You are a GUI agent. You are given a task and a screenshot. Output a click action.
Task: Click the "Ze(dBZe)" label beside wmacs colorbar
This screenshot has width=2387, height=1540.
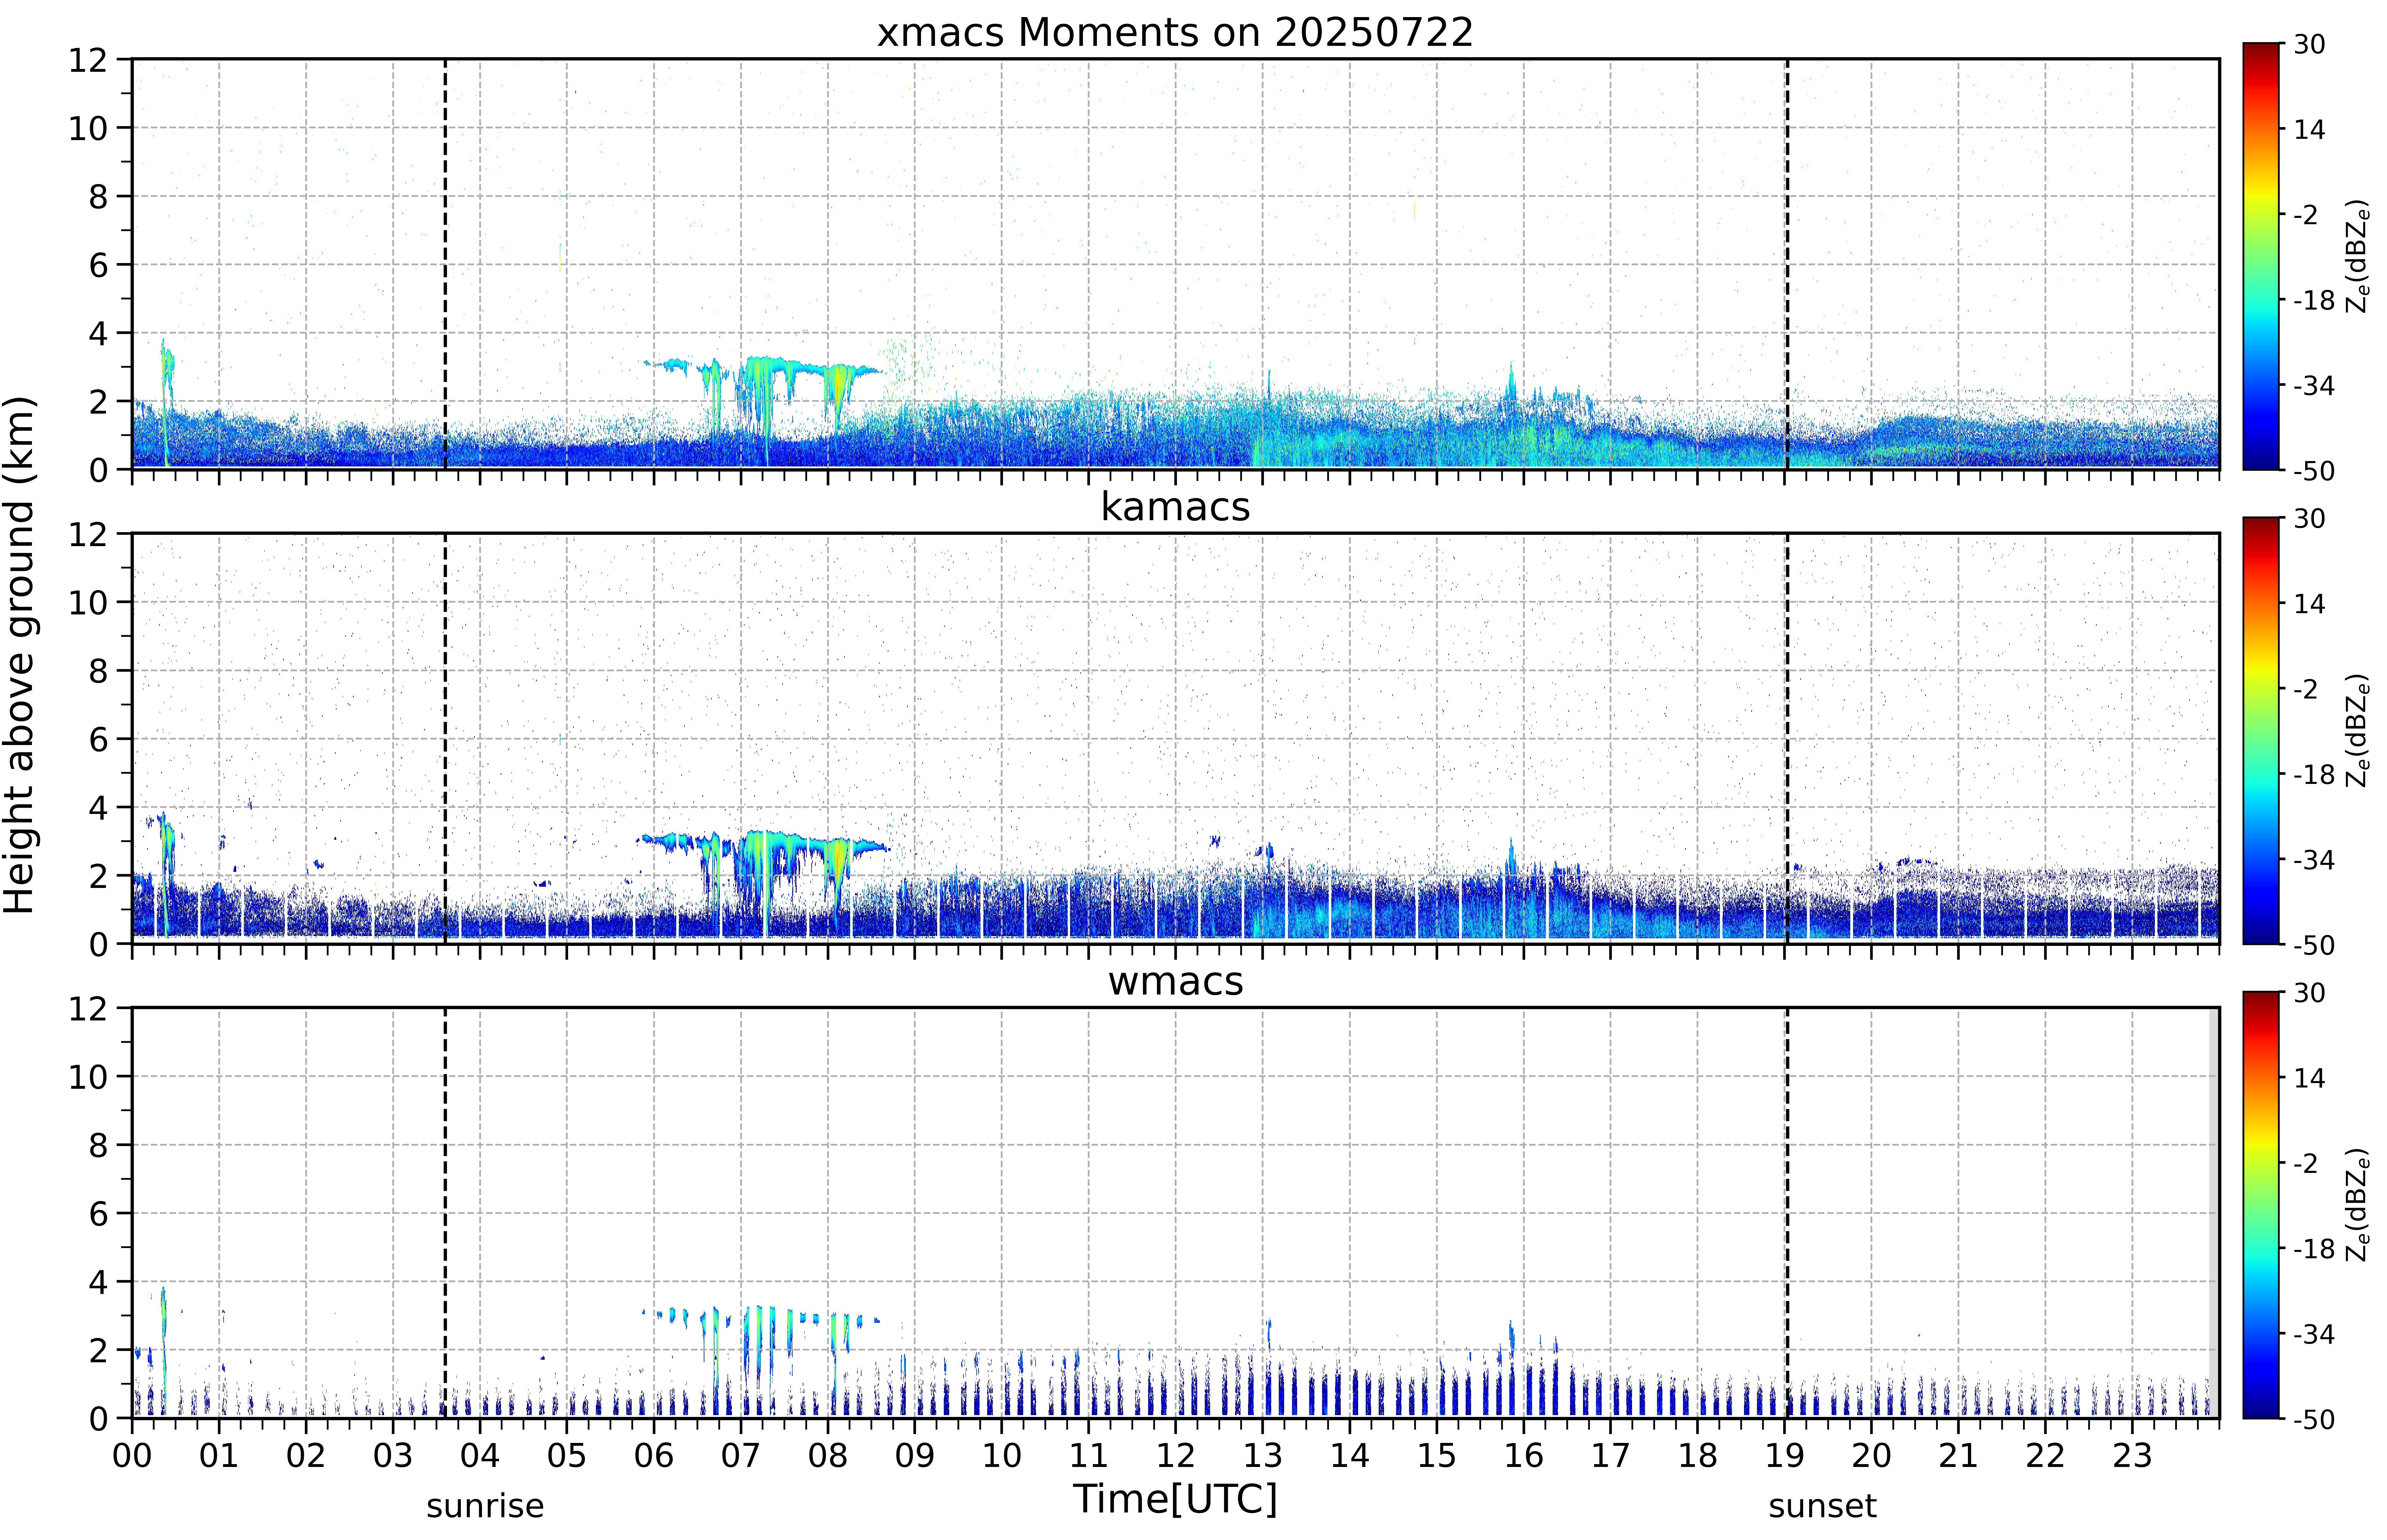pyautogui.click(x=2358, y=1205)
